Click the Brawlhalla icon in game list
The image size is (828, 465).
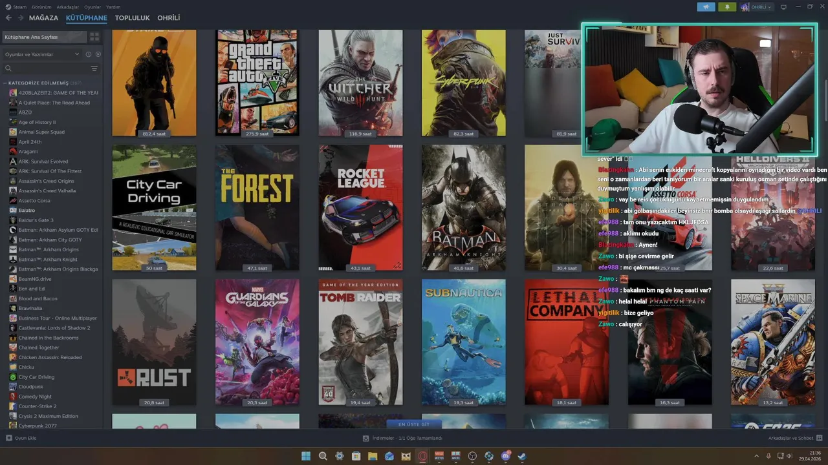coord(13,308)
